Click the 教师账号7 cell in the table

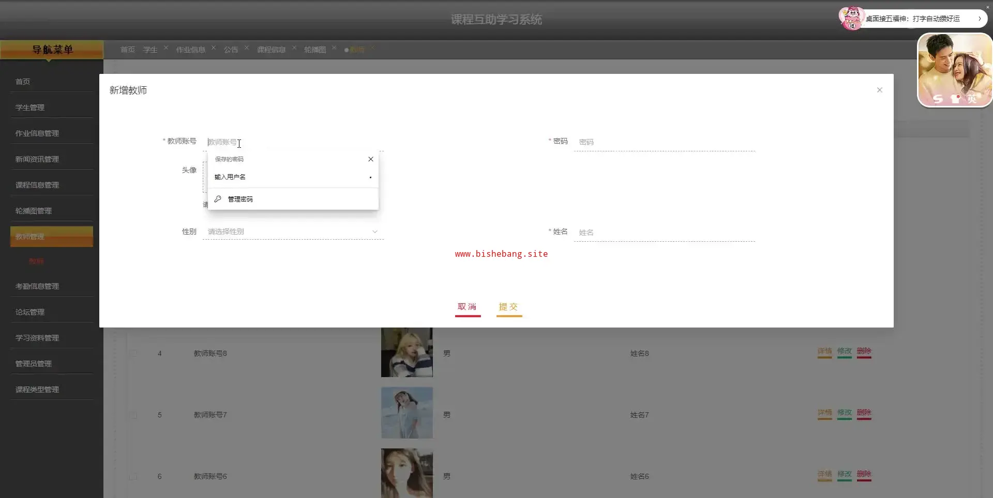tap(210, 415)
